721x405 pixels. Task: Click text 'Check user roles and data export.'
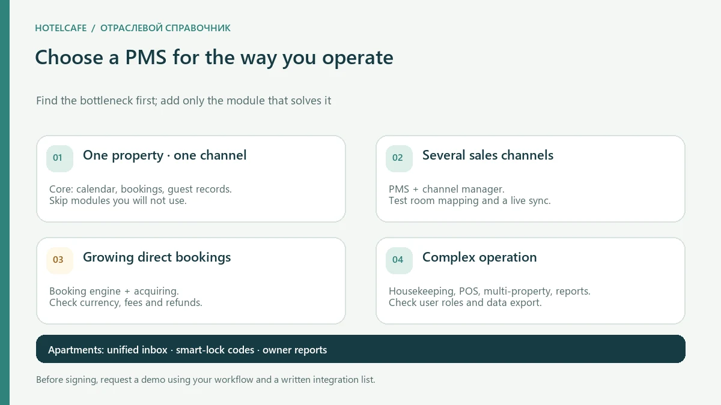pos(465,302)
